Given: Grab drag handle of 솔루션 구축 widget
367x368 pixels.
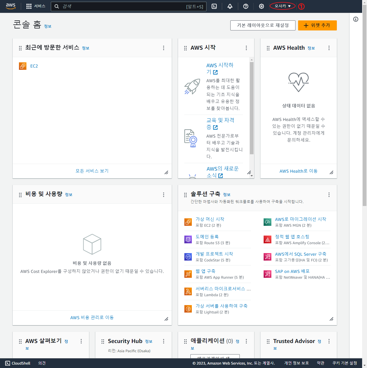Looking at the screenshot, I should coord(186,195).
